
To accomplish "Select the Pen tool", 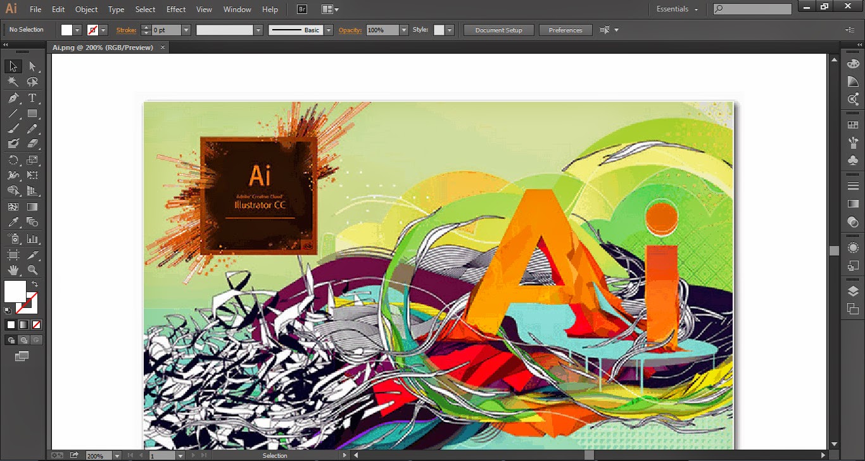I will pos(13,98).
